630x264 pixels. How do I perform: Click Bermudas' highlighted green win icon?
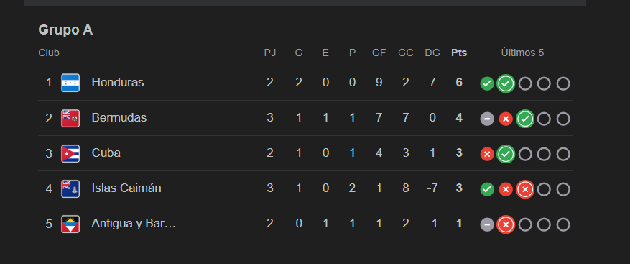[x=525, y=119]
